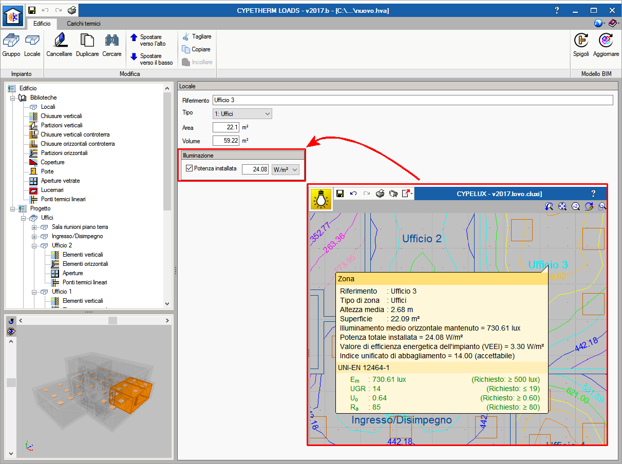
Task: Click the Riferimento field with Ufficio 3
Action: click(413, 100)
